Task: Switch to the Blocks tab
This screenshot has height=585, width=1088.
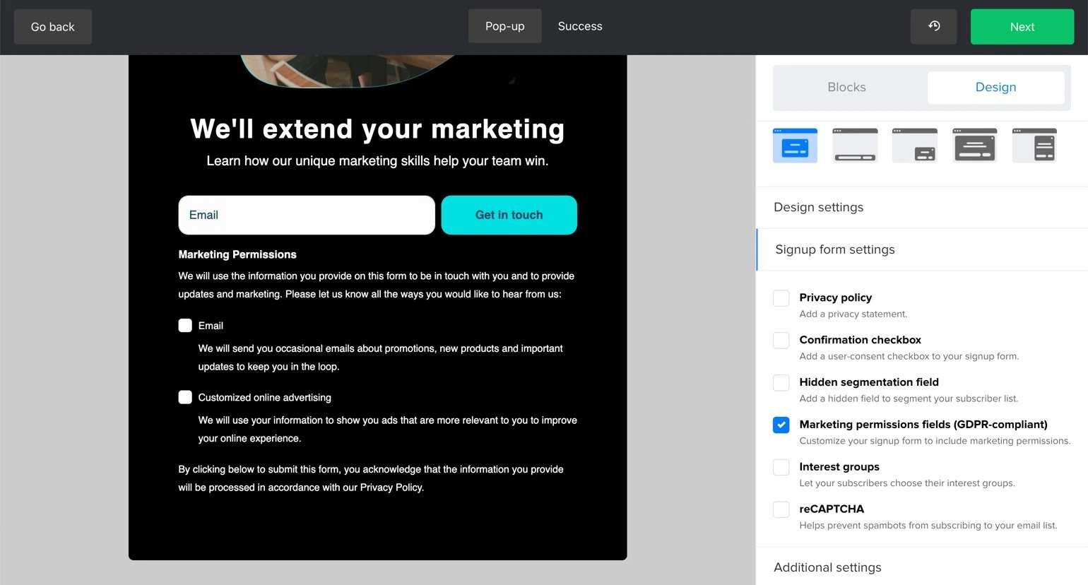Action: [846, 88]
